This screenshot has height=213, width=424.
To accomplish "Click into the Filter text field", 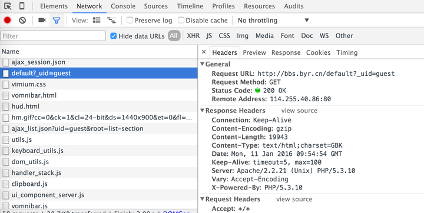I will pyautogui.click(x=53, y=36).
